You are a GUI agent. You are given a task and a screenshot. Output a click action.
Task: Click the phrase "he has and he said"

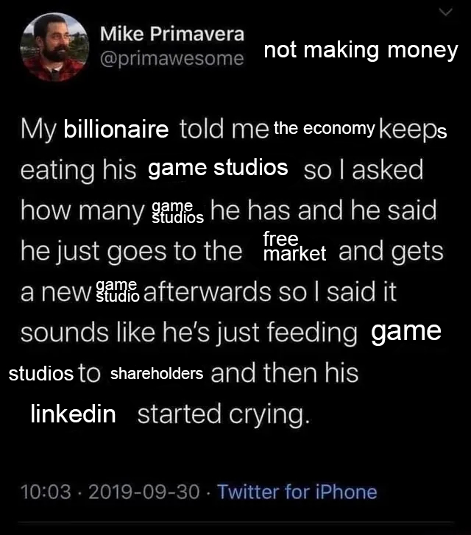324,212
